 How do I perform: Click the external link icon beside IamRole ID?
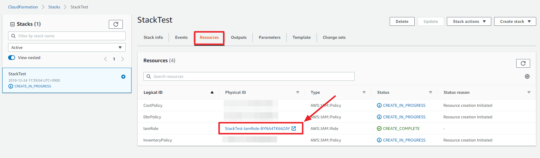[x=294, y=128]
